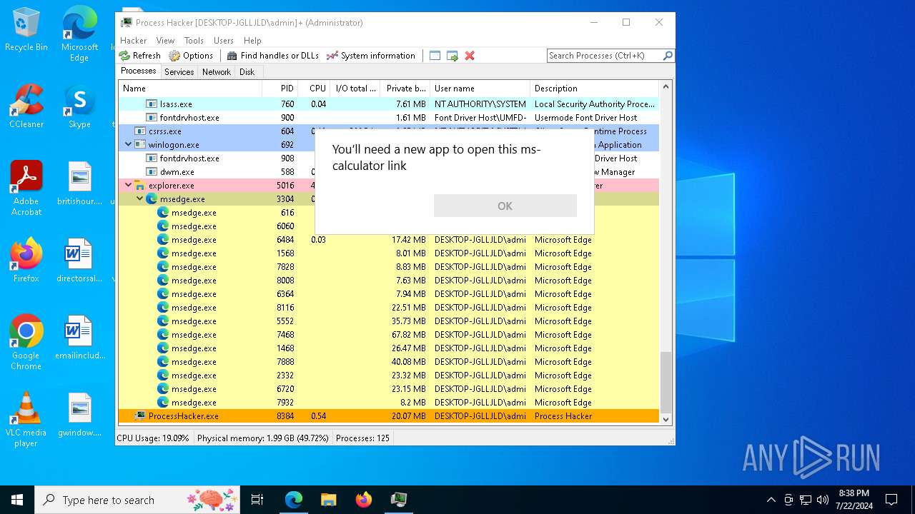Click the find window and thread icon
Image resolution: width=915 pixels, height=514 pixels.
(452, 56)
